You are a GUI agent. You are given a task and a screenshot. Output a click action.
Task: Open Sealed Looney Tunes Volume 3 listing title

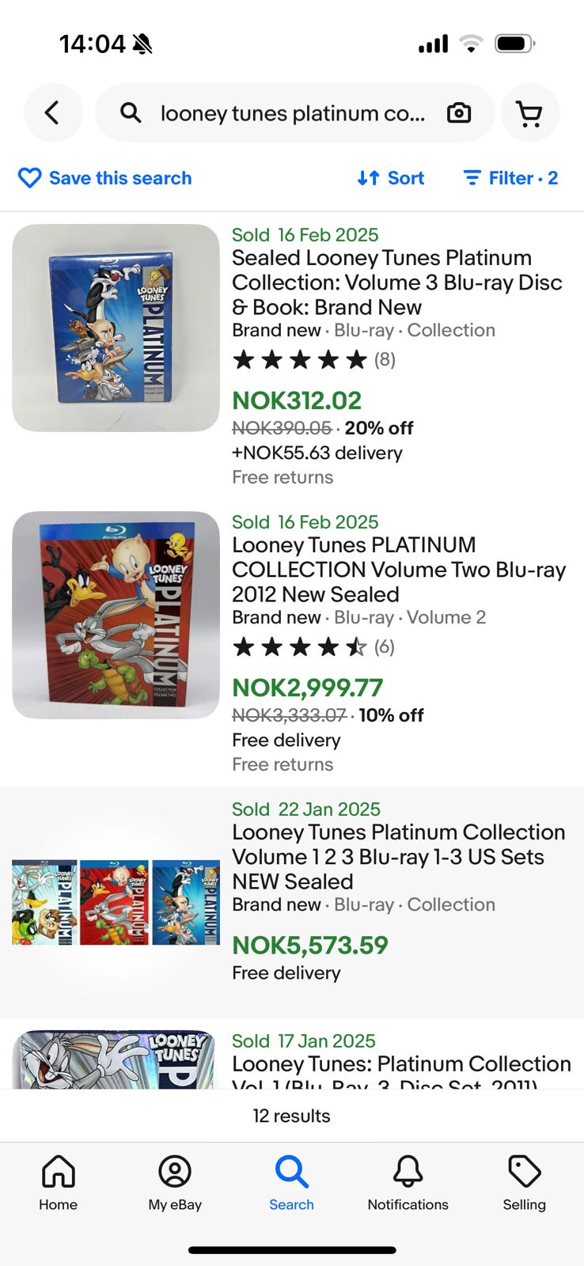click(396, 282)
